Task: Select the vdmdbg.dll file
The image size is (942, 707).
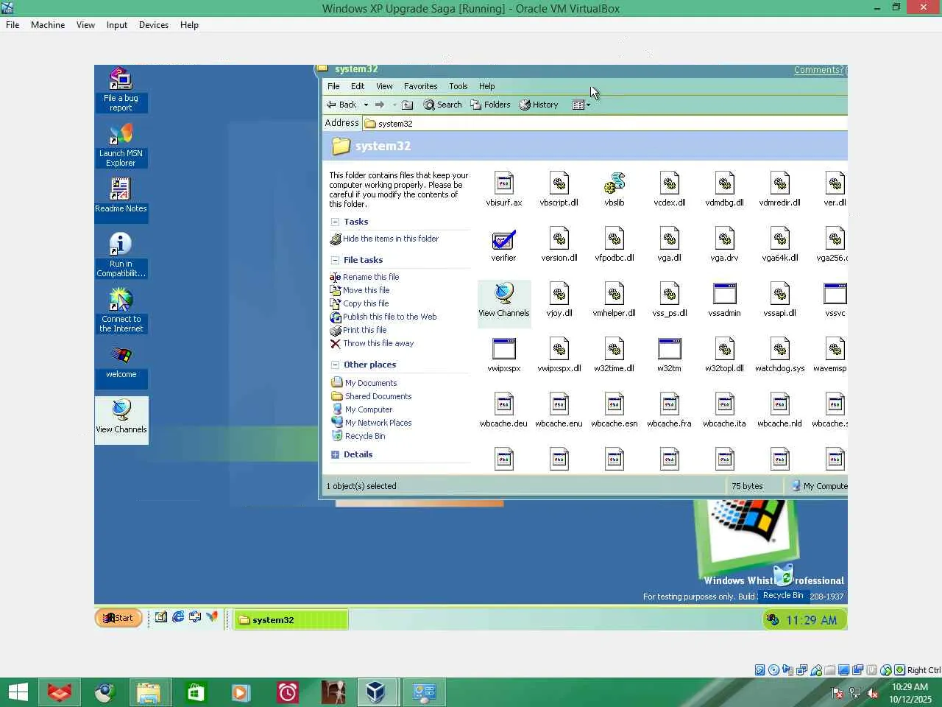Action: click(x=725, y=189)
